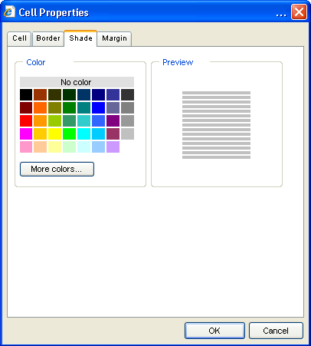Screen dimensions: 311x346
Task: Pick the black color swatch
Action: [26, 94]
